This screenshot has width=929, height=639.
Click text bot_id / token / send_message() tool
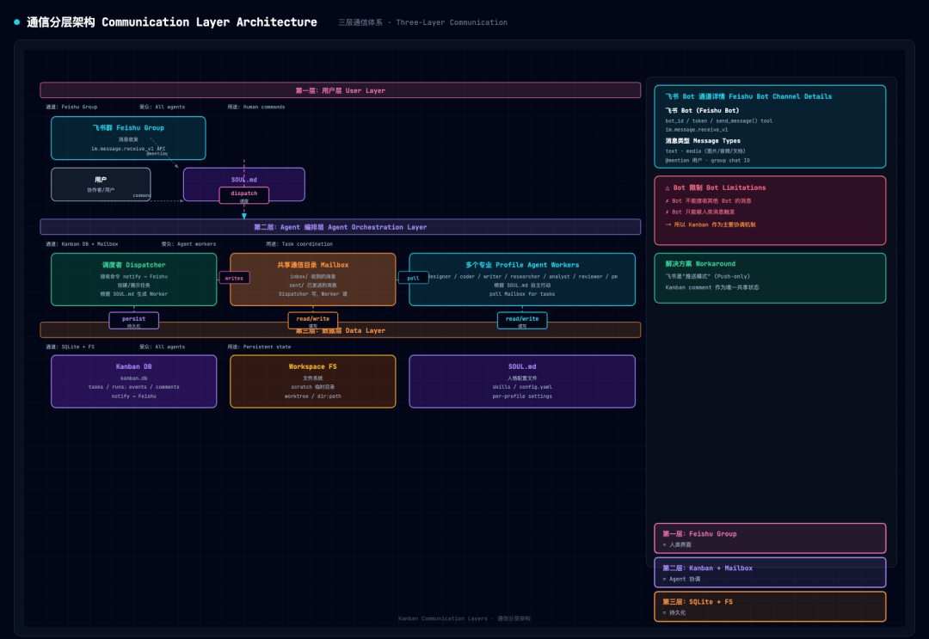coord(718,120)
